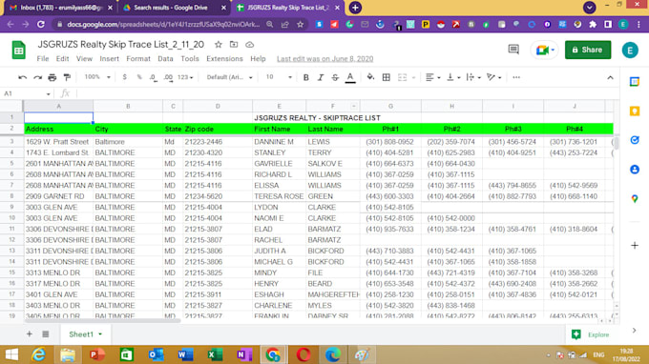Viewport: 649px width, 364px height.
Task: Decrease decimal places
Action: [x=153, y=77]
